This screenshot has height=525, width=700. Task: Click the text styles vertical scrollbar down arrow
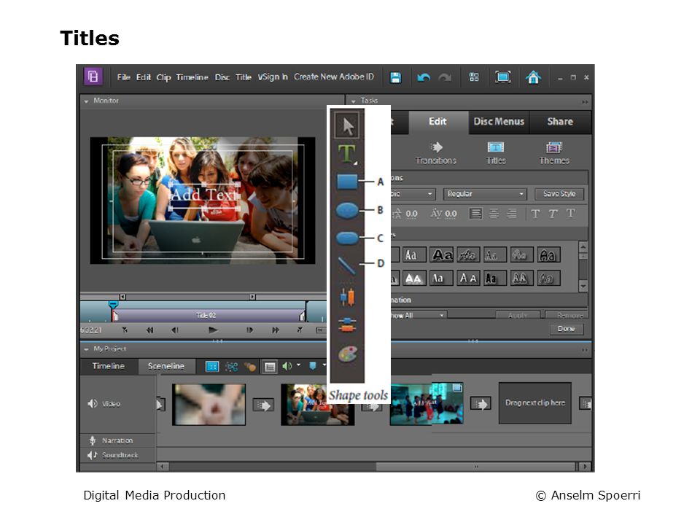[583, 286]
